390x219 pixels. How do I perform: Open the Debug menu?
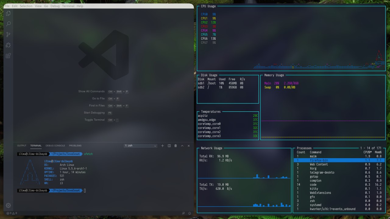point(55,6)
